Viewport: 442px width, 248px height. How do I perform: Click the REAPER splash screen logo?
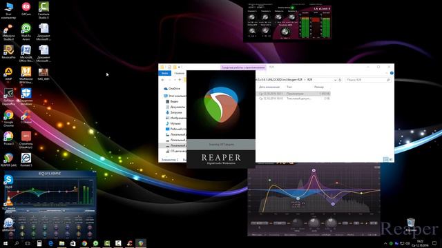click(x=221, y=105)
